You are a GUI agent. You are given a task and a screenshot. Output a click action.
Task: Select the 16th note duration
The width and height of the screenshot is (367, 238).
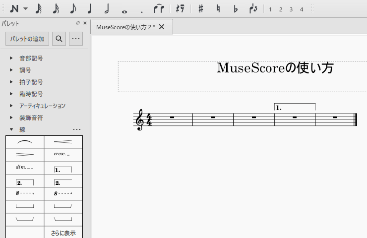click(56, 9)
